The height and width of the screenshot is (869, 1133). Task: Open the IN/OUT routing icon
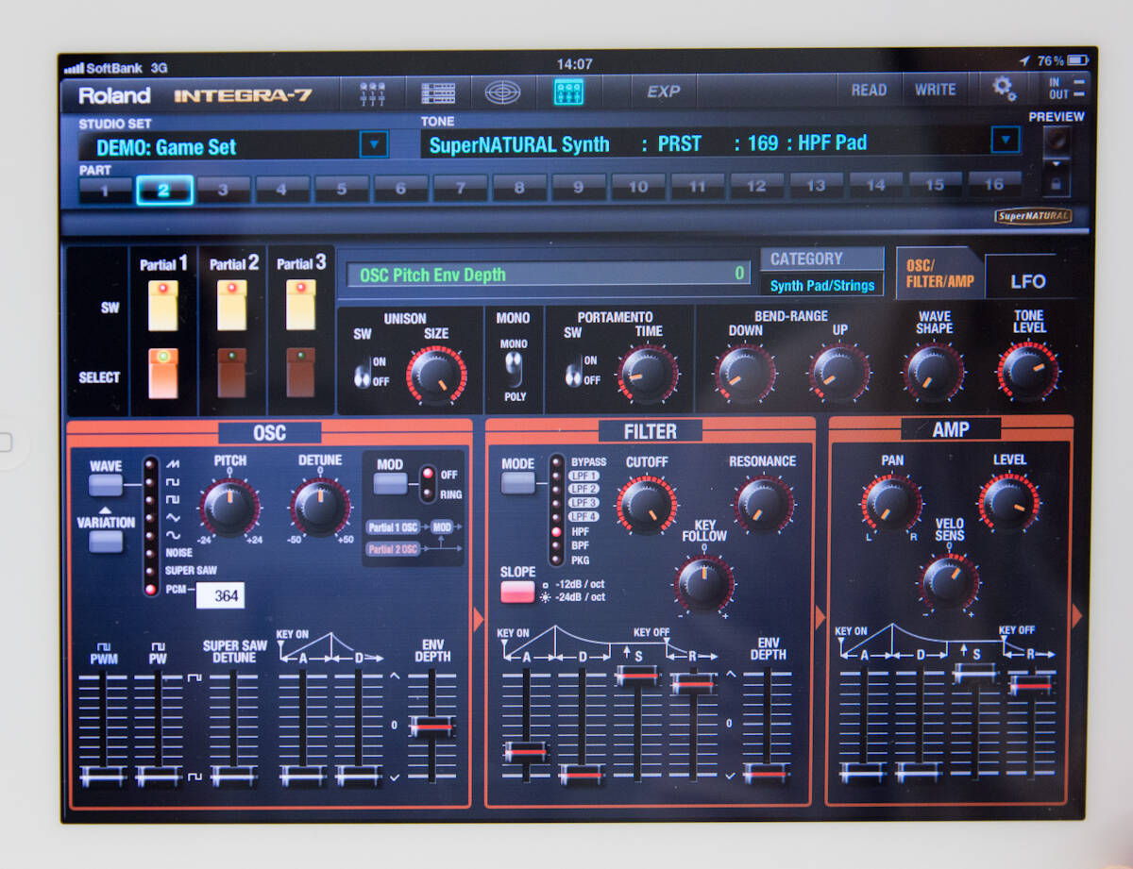tap(1066, 89)
